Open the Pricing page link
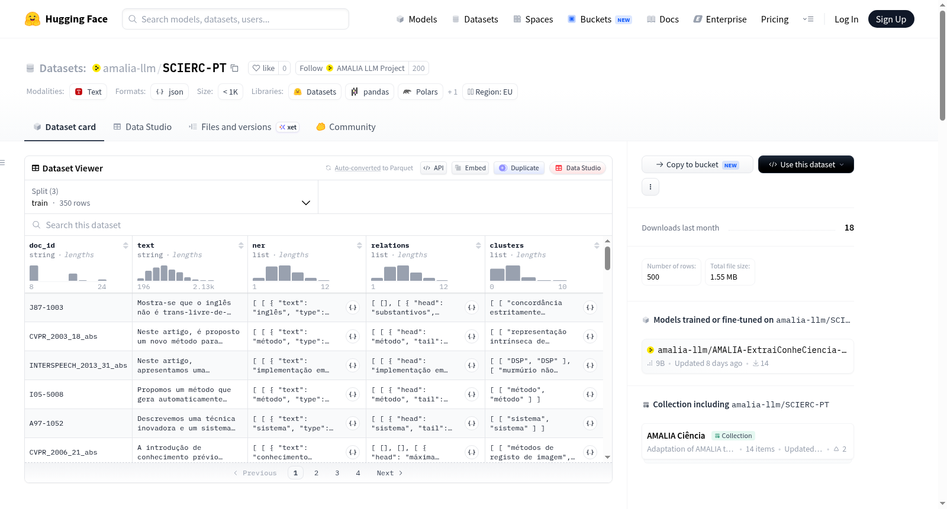The height and width of the screenshot is (509, 947). tap(775, 19)
